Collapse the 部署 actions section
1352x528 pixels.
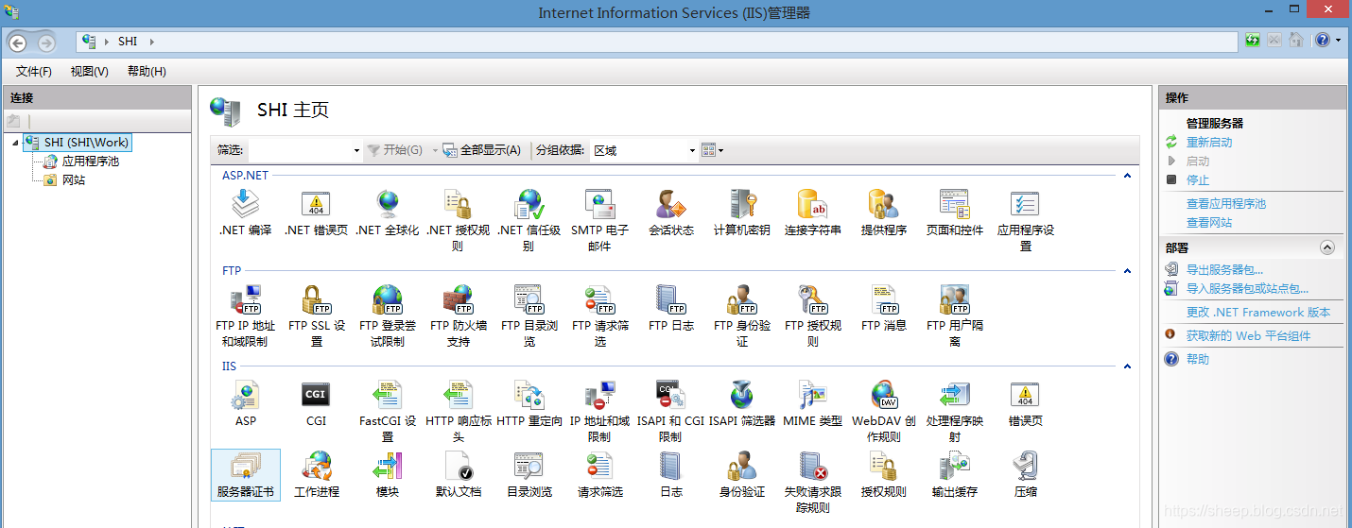tap(1326, 247)
